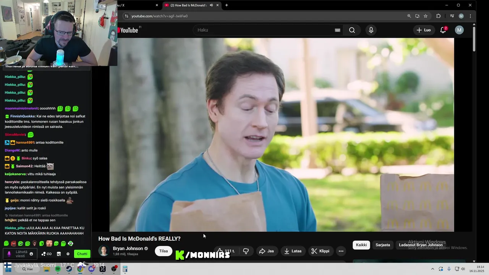
Task: Click the purple microphone icon in chat input
Action: point(9,254)
